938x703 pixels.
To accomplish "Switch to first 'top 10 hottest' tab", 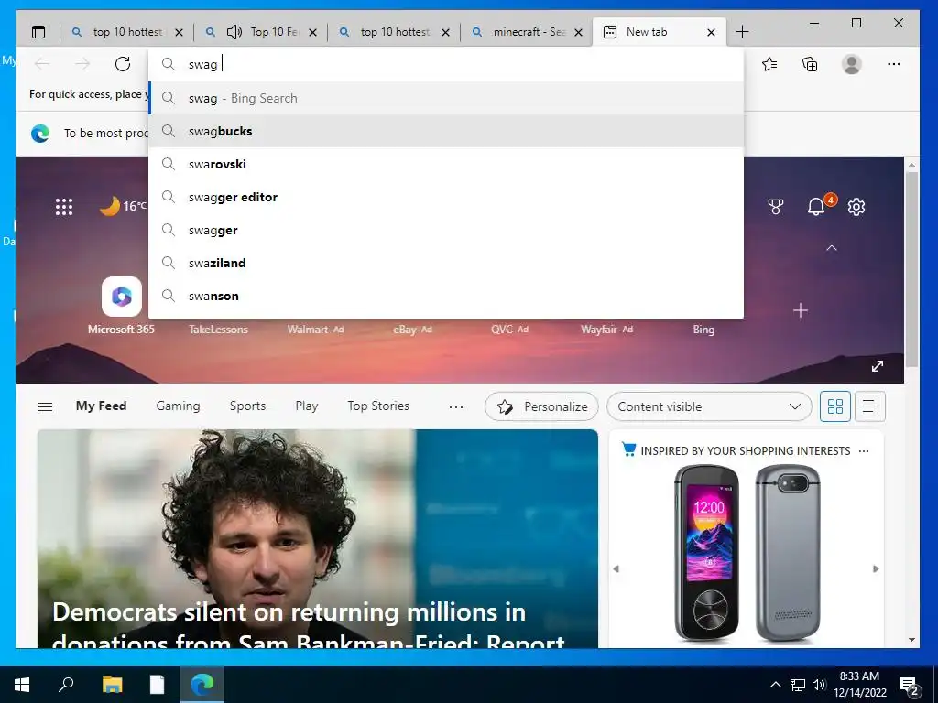I will pos(126,32).
